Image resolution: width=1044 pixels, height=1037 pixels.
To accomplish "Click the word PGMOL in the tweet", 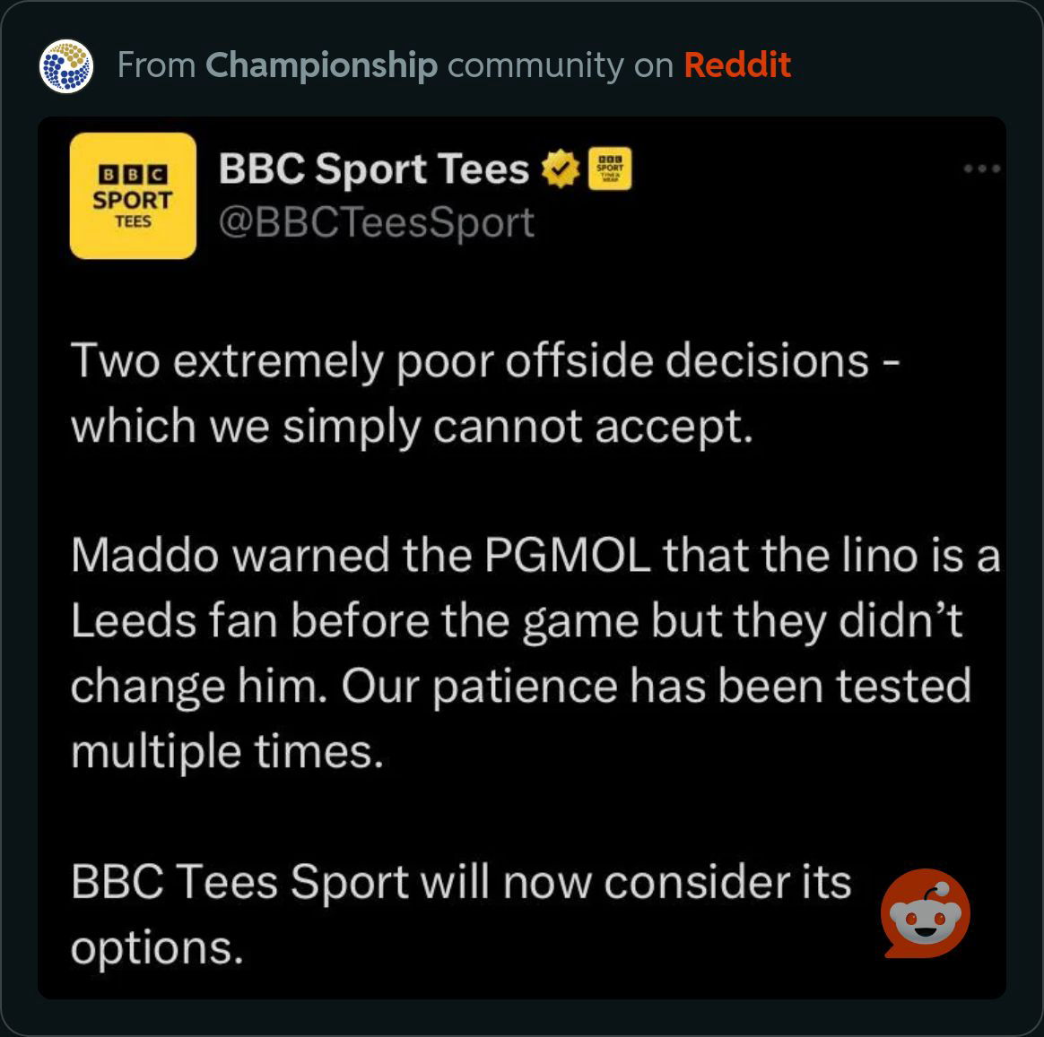I will click(x=567, y=556).
